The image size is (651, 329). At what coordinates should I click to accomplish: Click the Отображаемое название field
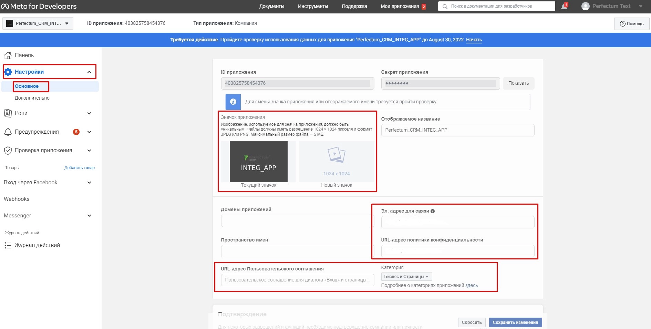tap(458, 130)
